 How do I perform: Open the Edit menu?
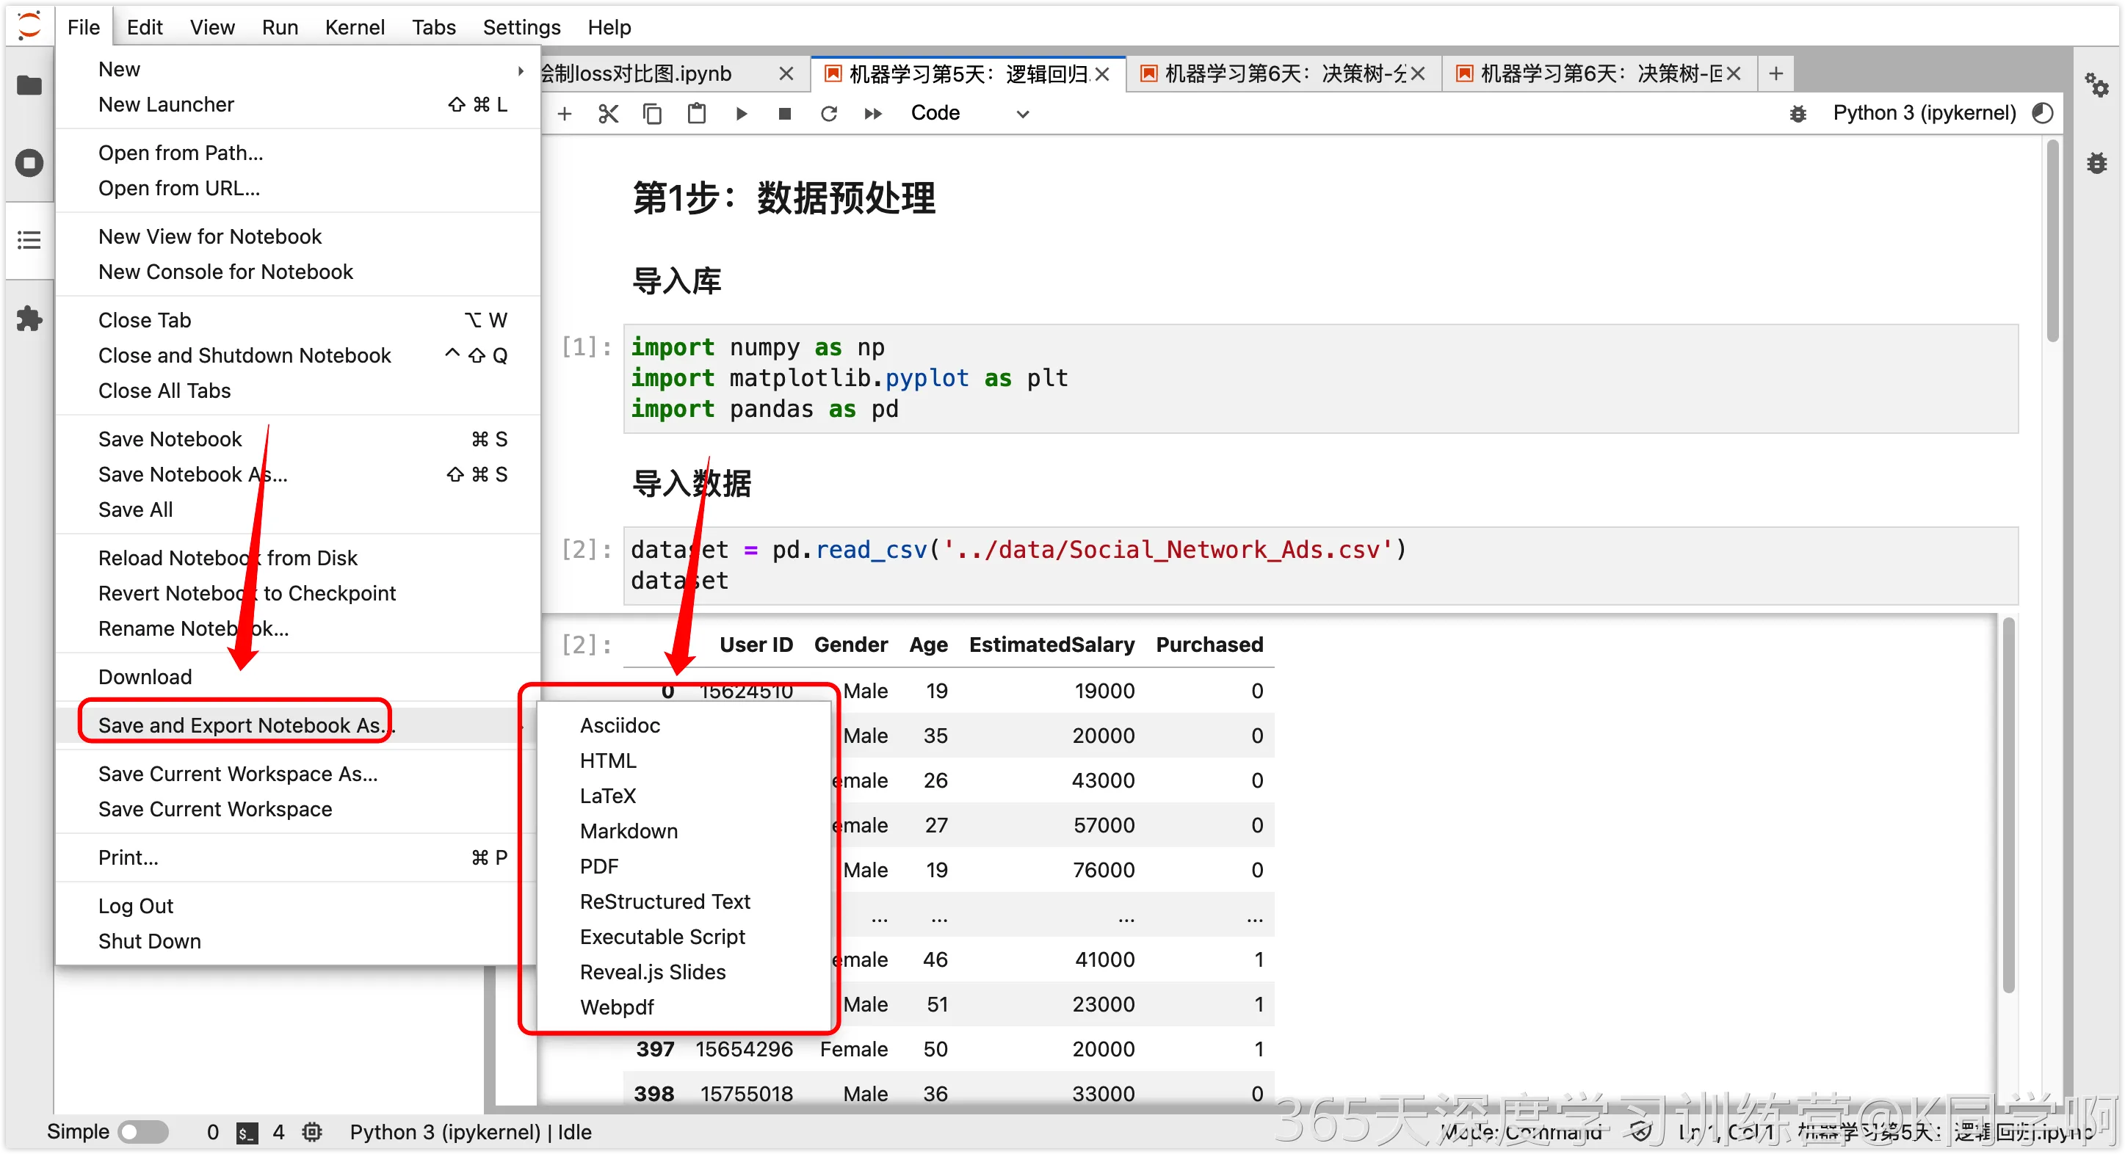click(145, 27)
